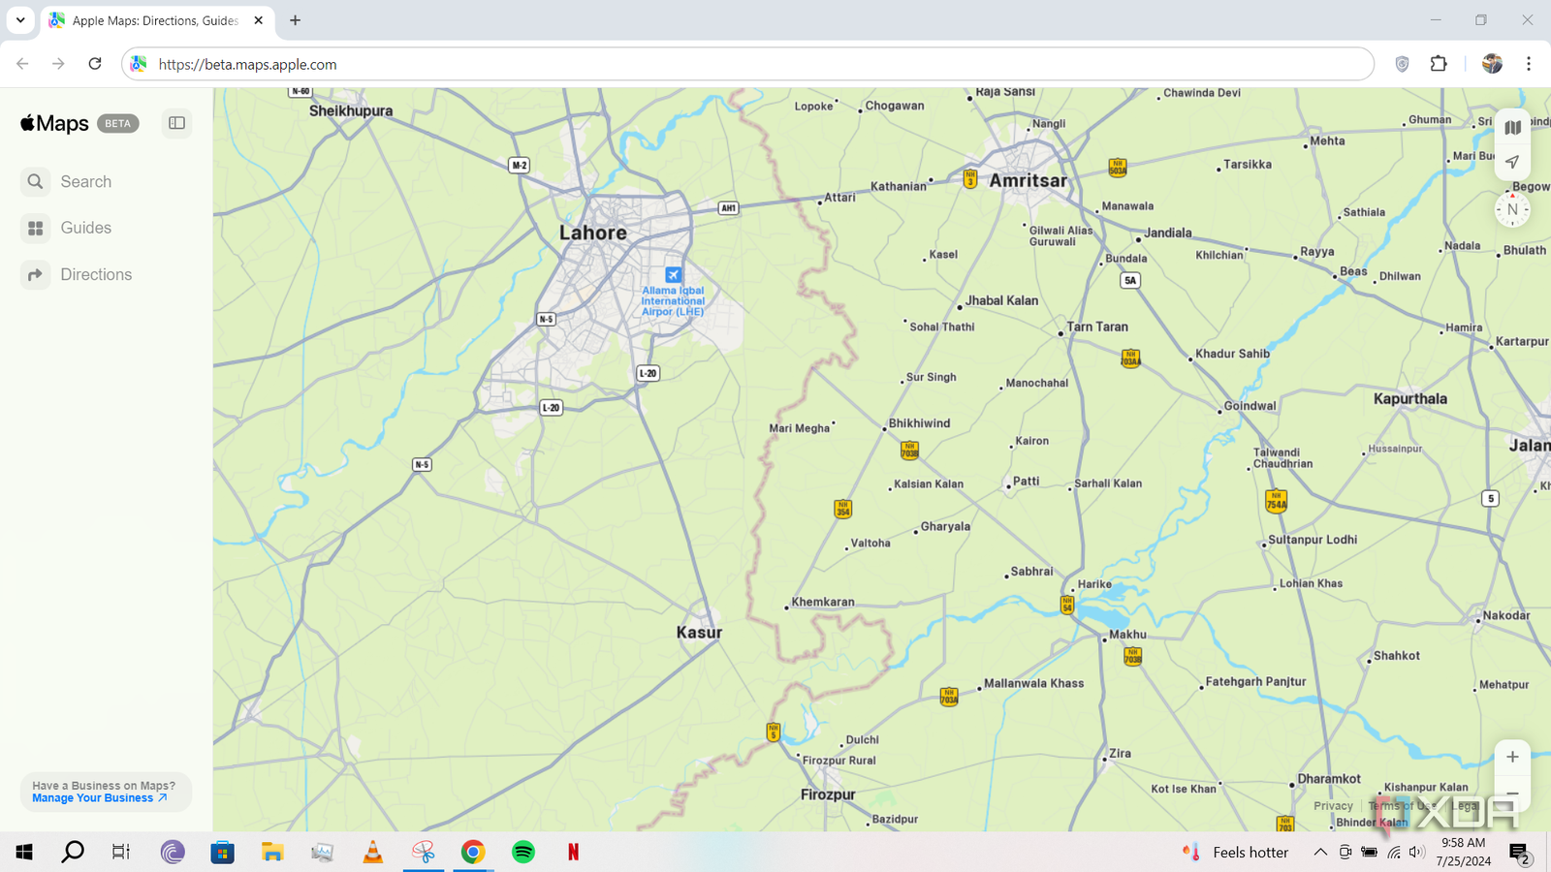Reset the compass to north

coord(1512,209)
